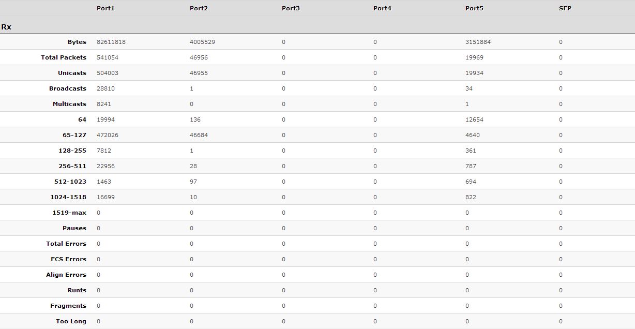Click the Port5 column header
The height and width of the screenshot is (329, 635).
coord(474,8)
